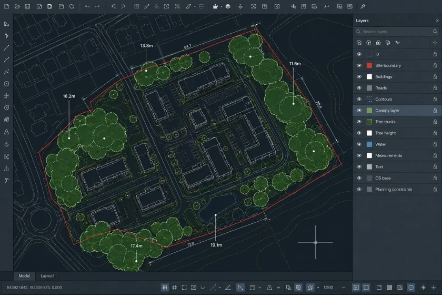The image size is (442, 296).
Task: Hide the Planning constraints layer
Action: pos(359,189)
